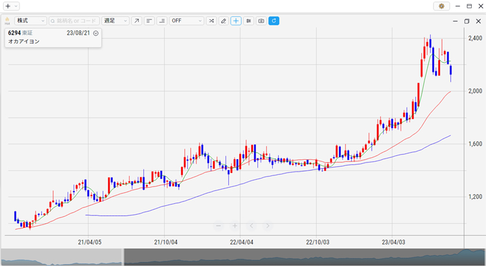Click the scroll right arrow on chart
The width and height of the screenshot is (486, 266).
(268, 226)
